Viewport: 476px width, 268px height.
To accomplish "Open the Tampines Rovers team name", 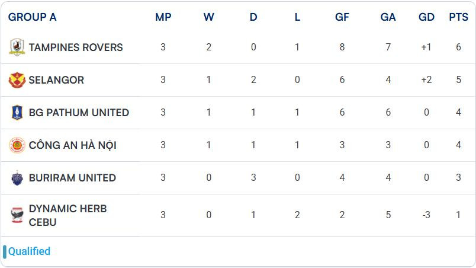I will (76, 47).
